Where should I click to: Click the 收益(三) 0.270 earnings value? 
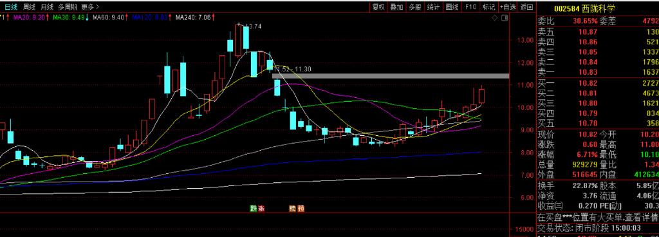tap(588, 206)
